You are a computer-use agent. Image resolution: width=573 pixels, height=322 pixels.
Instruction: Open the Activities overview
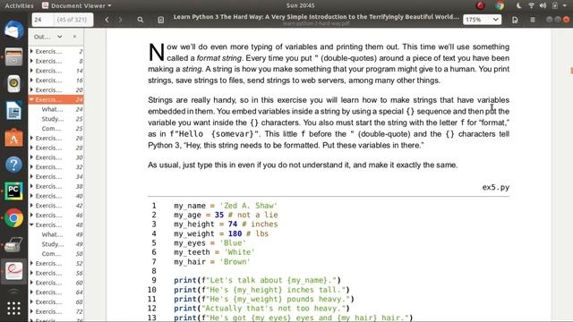click(x=19, y=5)
